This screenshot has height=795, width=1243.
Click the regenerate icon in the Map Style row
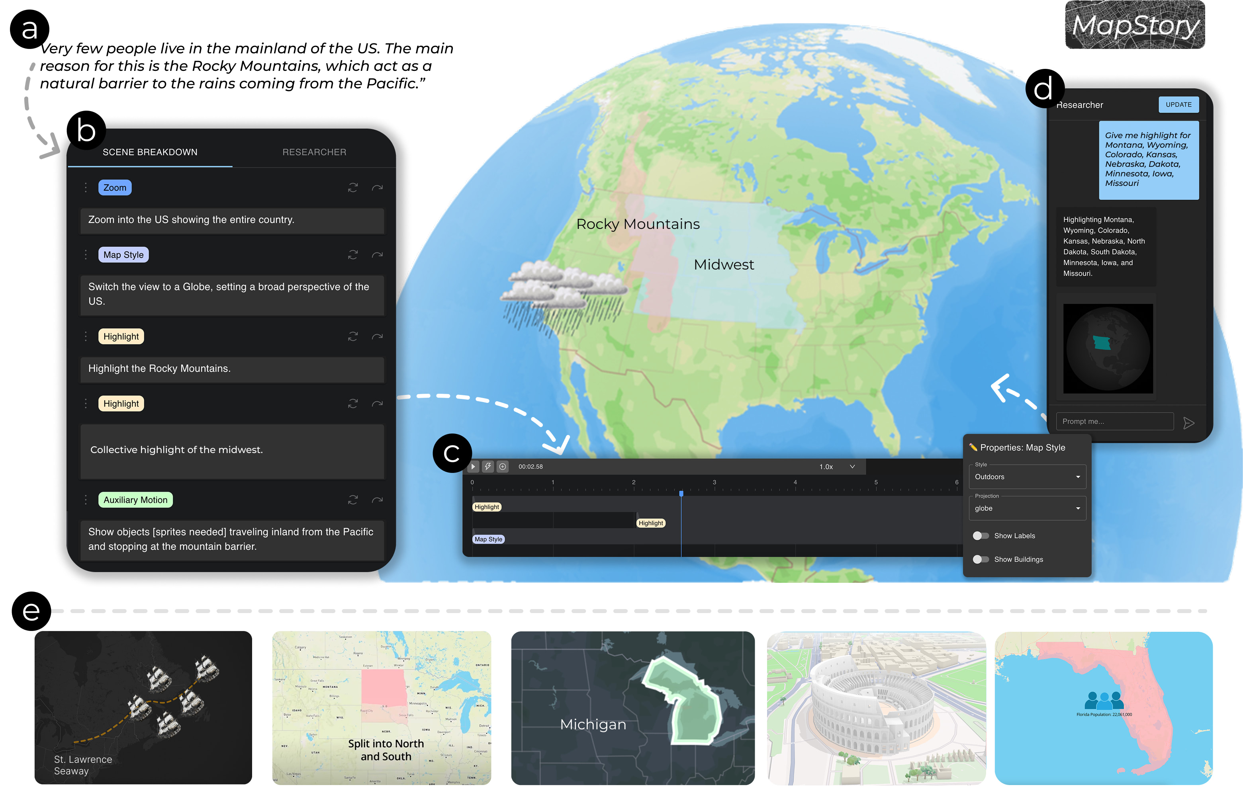click(353, 254)
